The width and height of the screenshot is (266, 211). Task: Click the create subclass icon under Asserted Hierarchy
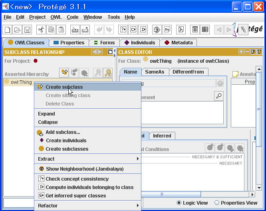coord(64,72)
